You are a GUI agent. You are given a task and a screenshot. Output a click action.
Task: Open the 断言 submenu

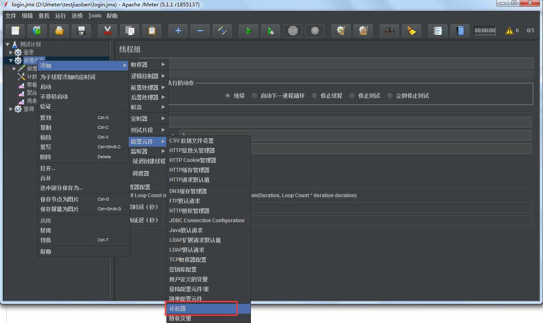tap(148, 107)
